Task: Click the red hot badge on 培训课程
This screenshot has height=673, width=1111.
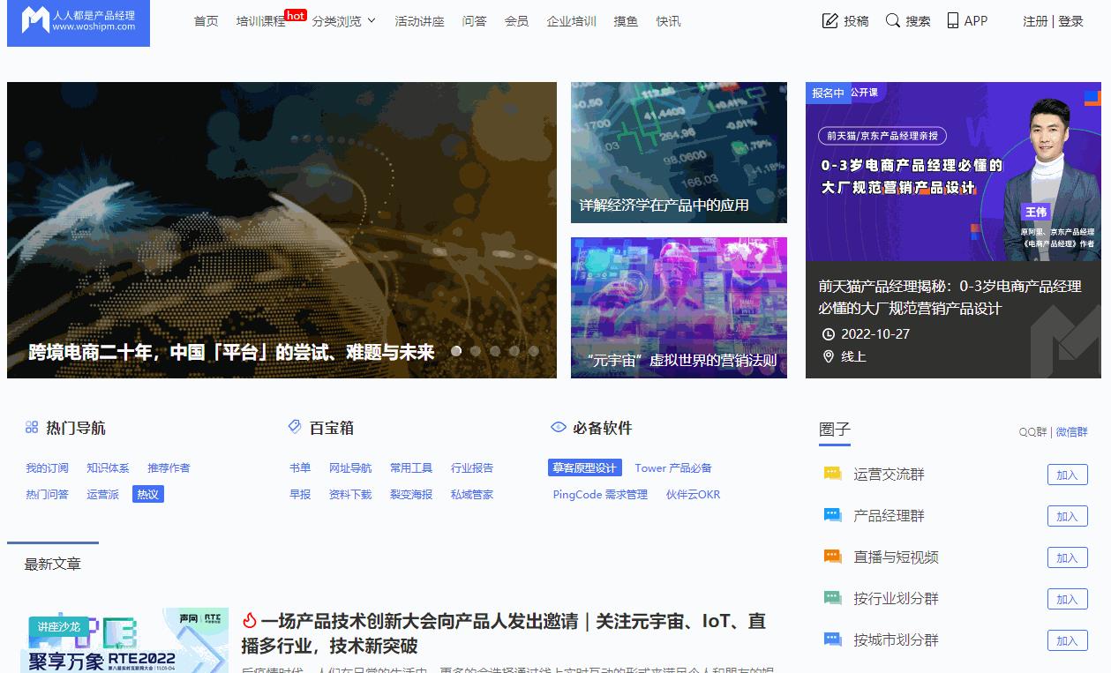Action: click(x=296, y=15)
